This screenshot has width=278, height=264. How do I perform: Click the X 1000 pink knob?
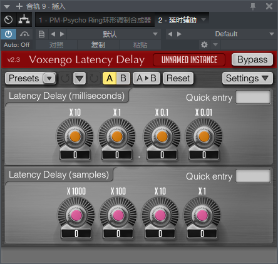coord(76,215)
